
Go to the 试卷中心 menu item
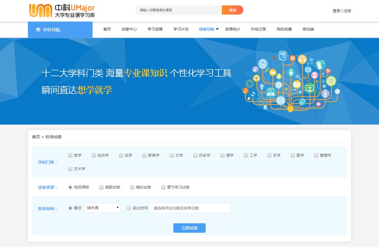coord(129,29)
